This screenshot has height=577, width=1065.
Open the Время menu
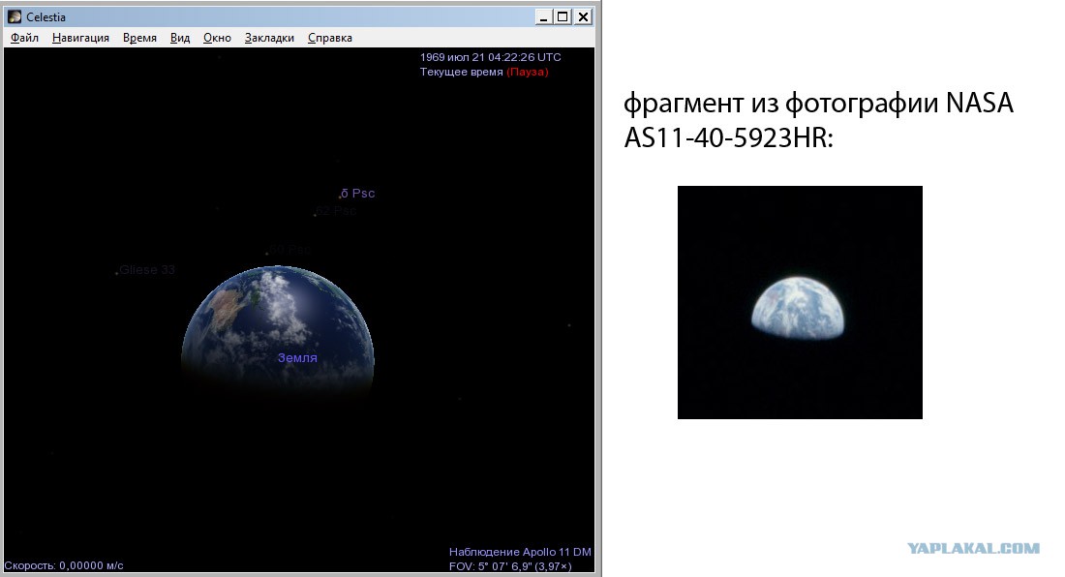140,38
